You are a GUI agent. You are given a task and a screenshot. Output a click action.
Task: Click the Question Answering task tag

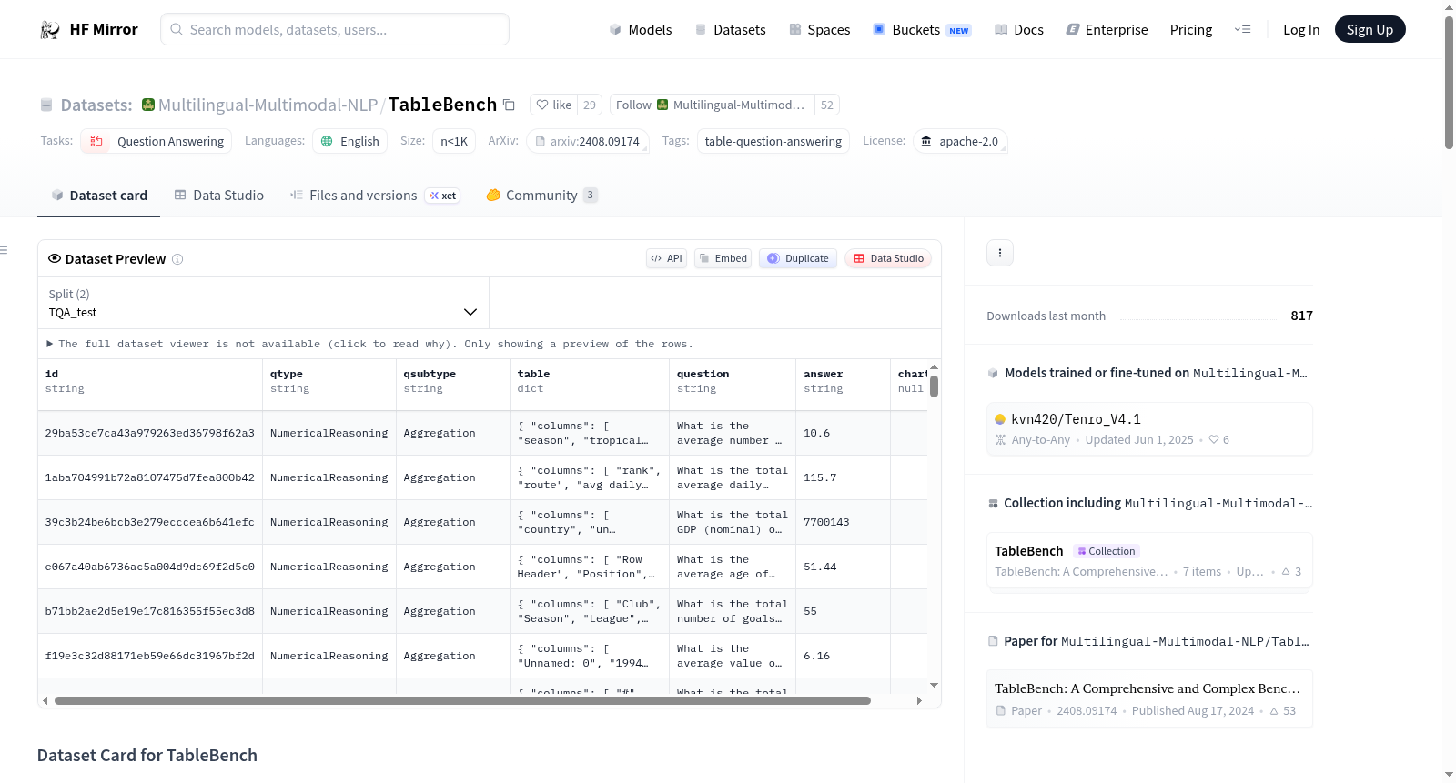coord(156,141)
